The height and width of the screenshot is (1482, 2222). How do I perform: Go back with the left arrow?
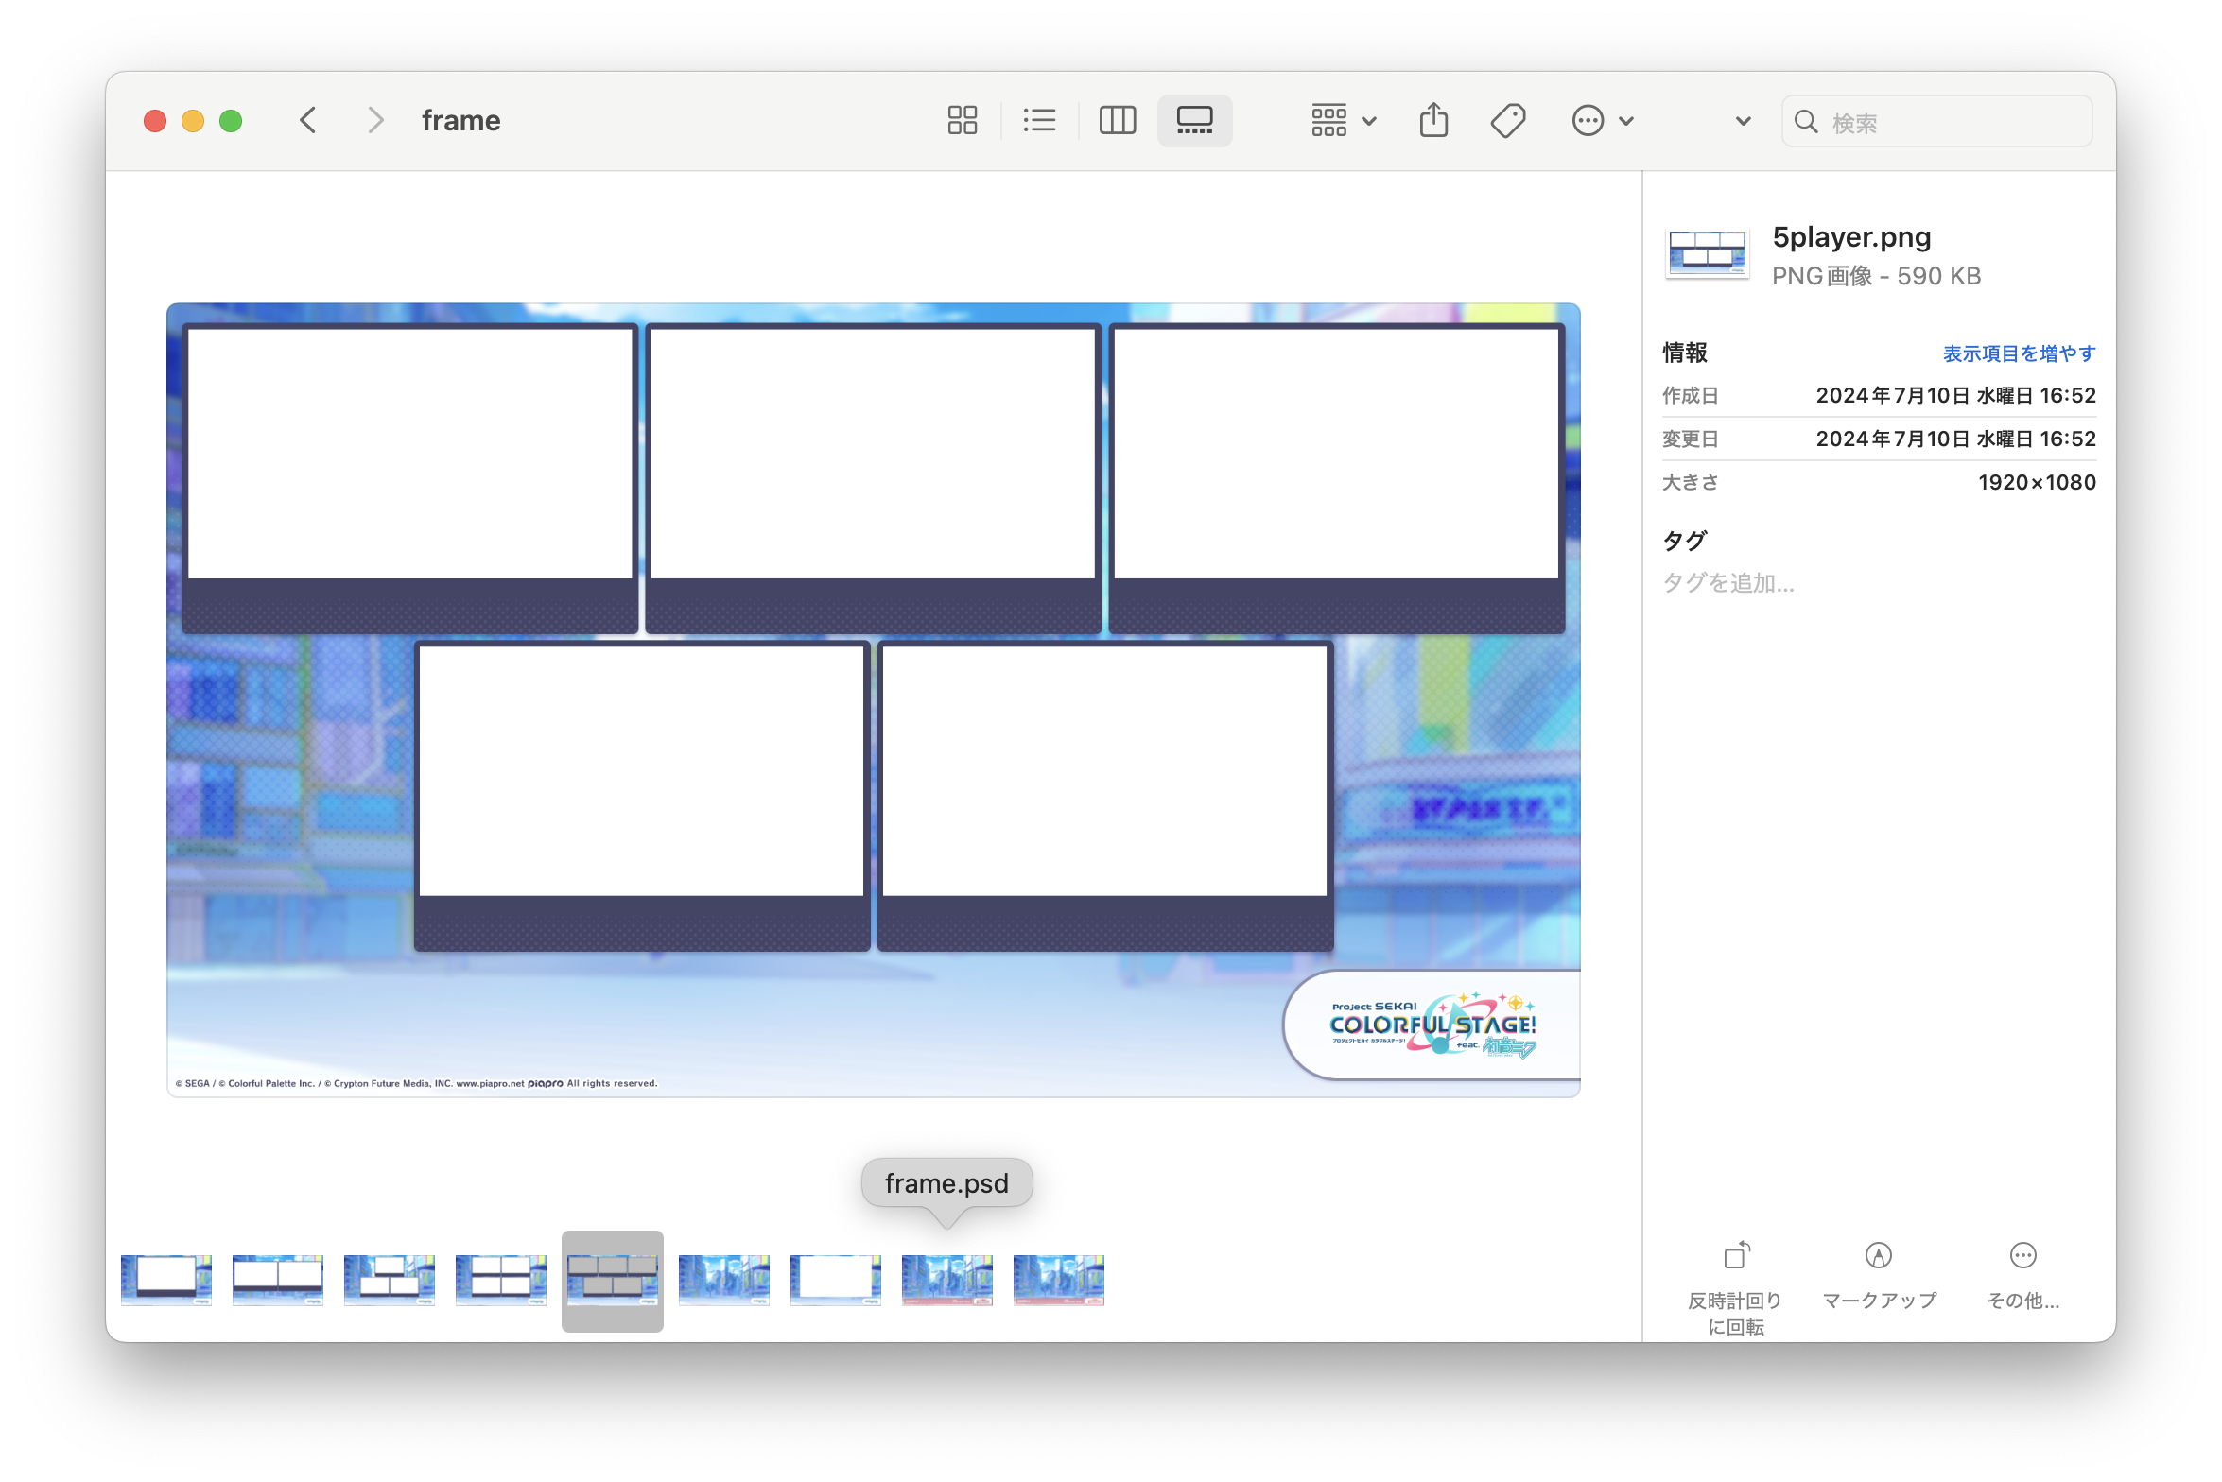tap(308, 121)
